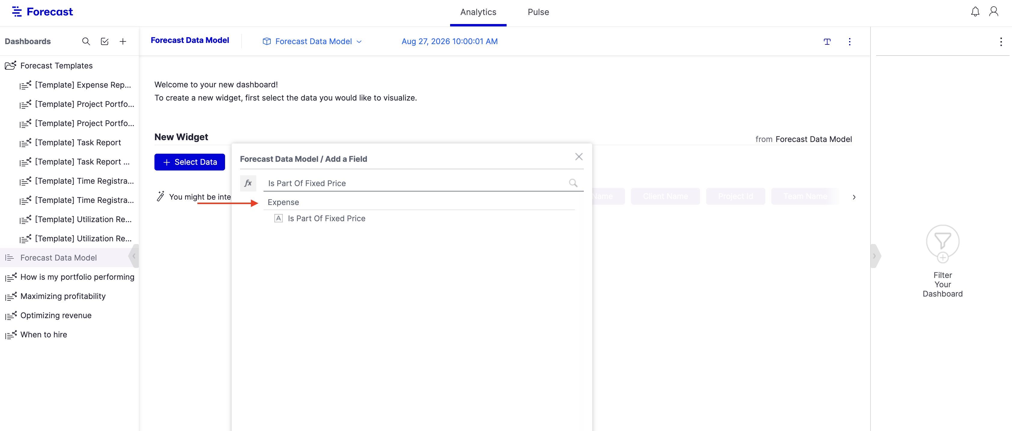
Task: Open the Forecast Data Model dropdown
Action: [312, 41]
